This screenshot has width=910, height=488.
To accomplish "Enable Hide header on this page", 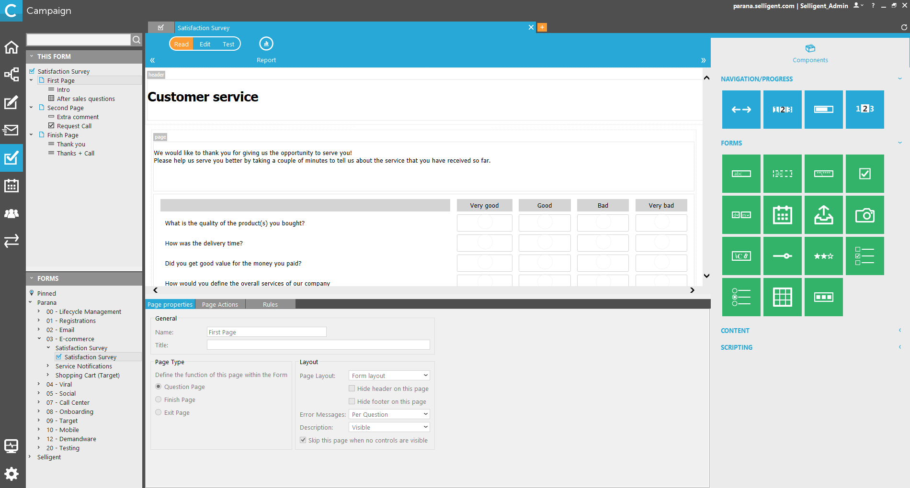I will click(x=352, y=388).
